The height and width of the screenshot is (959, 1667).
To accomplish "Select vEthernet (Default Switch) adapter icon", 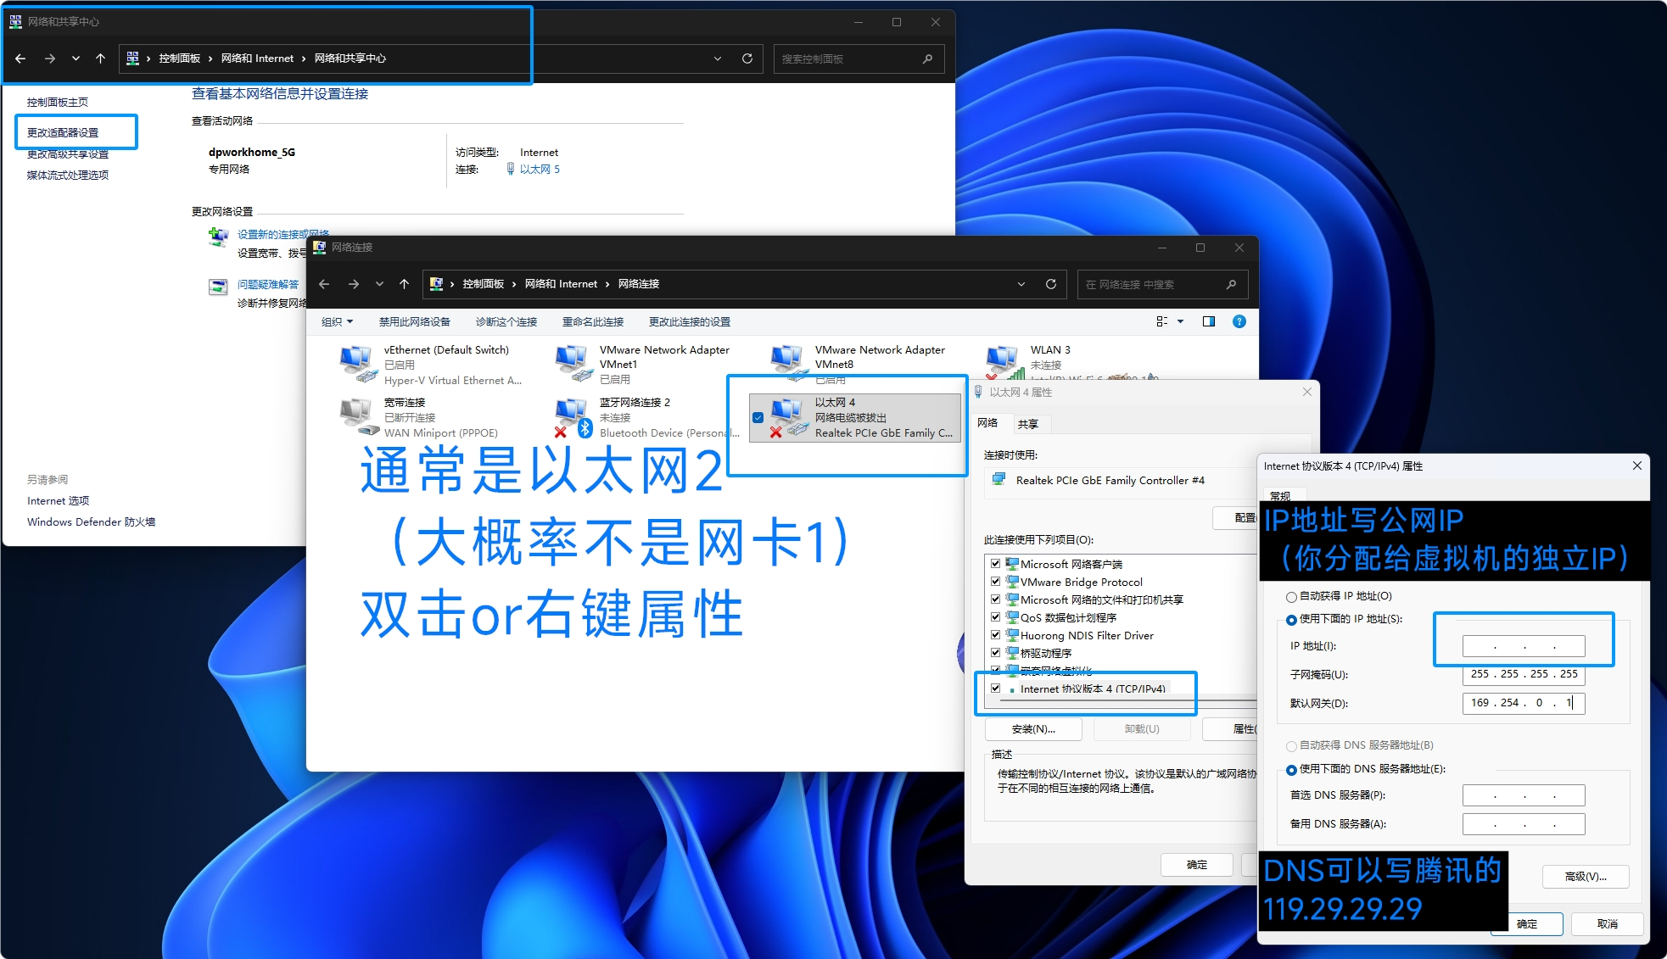I will 357,364.
